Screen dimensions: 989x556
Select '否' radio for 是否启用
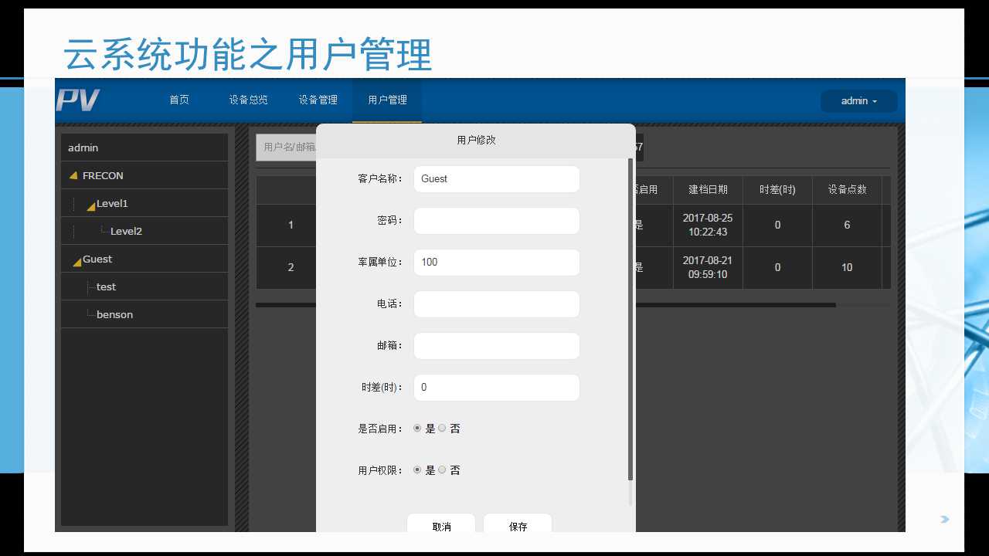click(x=442, y=427)
